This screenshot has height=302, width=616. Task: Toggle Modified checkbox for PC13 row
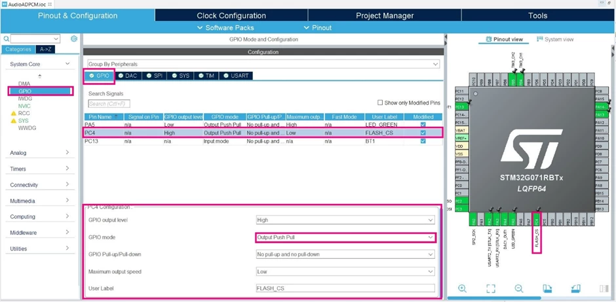pyautogui.click(x=423, y=141)
